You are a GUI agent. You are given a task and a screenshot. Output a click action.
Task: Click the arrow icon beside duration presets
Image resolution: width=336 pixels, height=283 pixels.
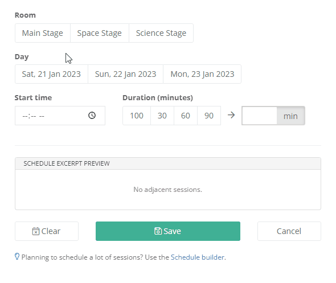tap(231, 115)
